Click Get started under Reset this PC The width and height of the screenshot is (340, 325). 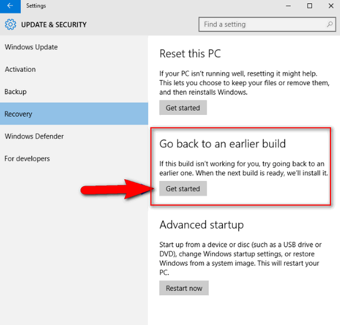(x=183, y=108)
